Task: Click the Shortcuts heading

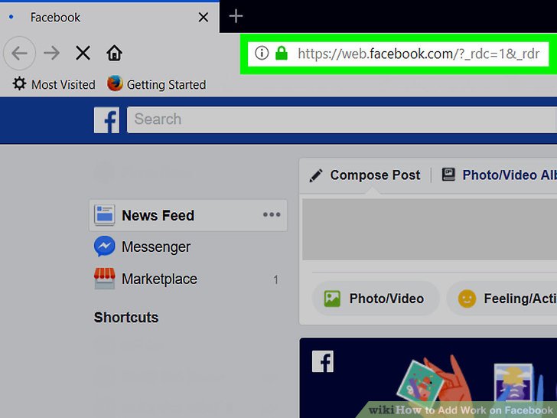Action: [126, 318]
